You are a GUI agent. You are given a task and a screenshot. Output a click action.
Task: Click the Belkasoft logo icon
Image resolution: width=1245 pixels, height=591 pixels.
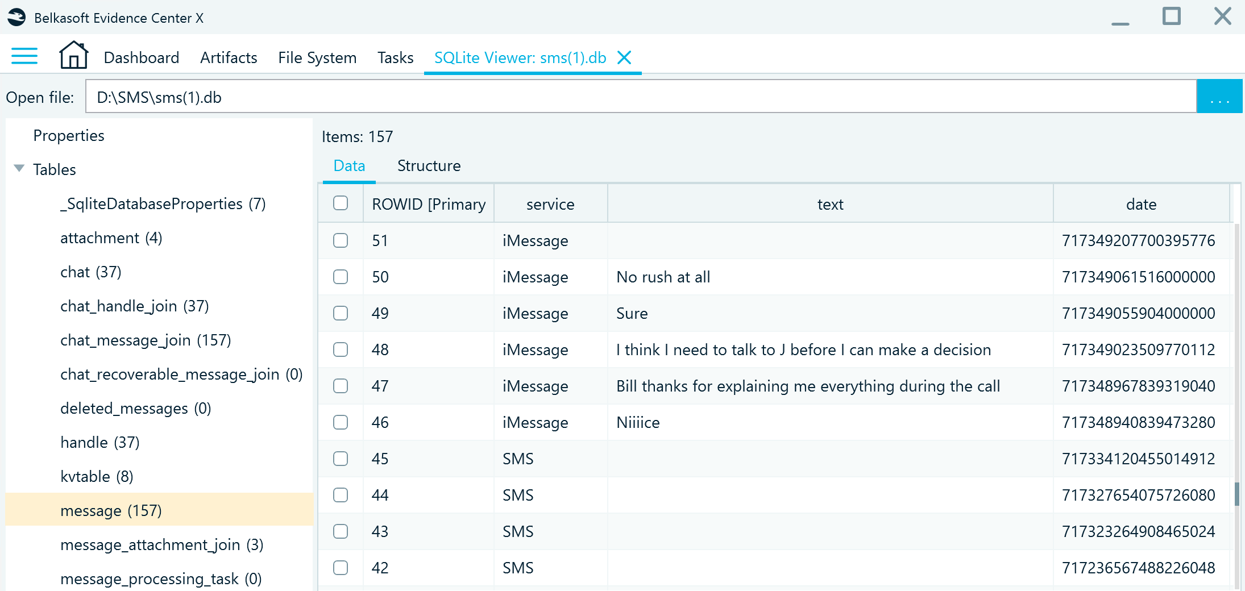[16, 18]
